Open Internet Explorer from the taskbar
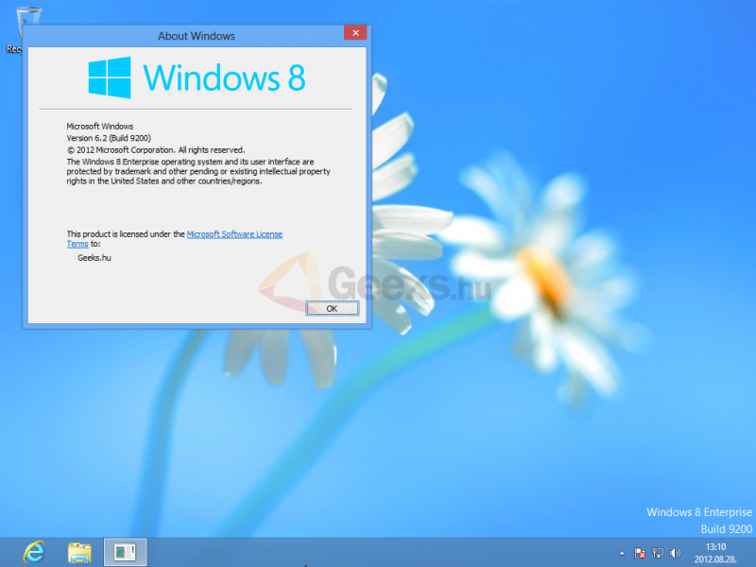The height and width of the screenshot is (567, 756). [x=34, y=552]
